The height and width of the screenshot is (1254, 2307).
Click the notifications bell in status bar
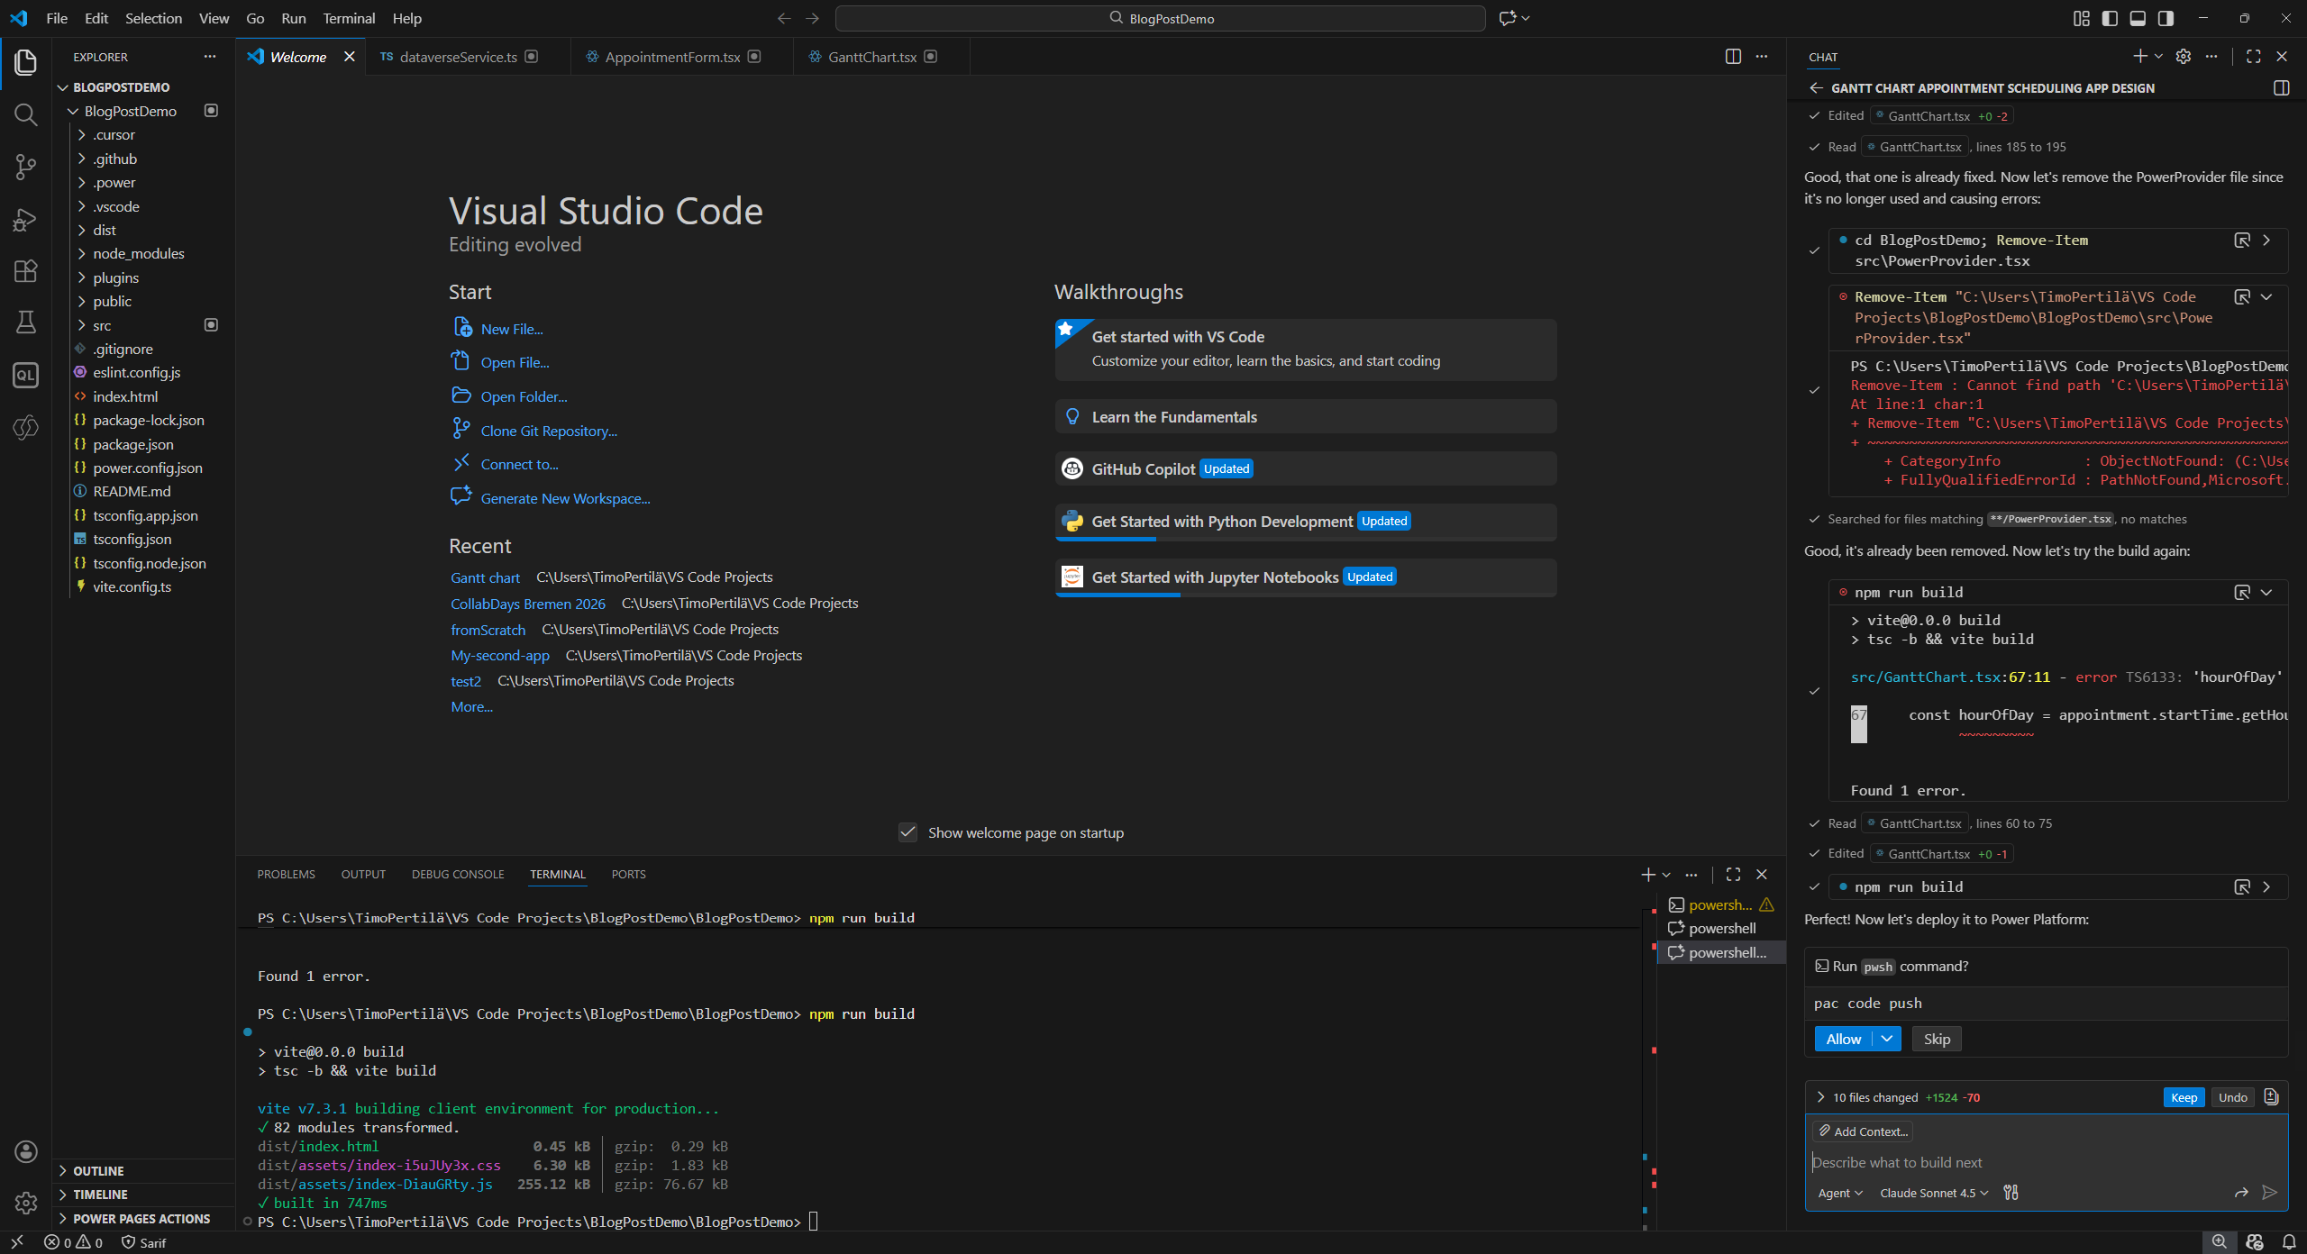coord(2289,1242)
